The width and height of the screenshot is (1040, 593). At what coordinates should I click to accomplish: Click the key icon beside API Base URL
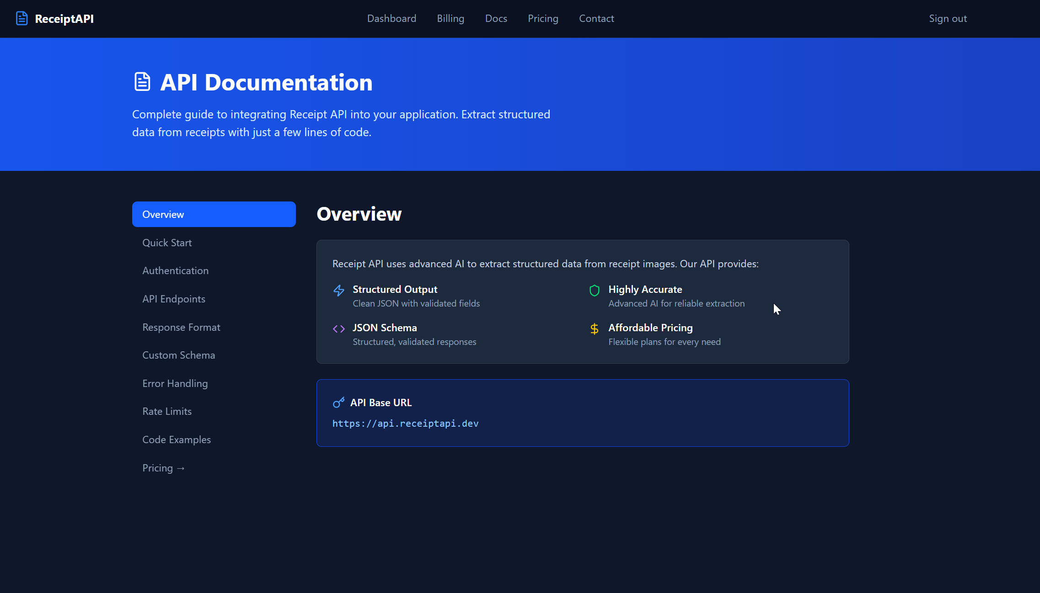point(338,402)
